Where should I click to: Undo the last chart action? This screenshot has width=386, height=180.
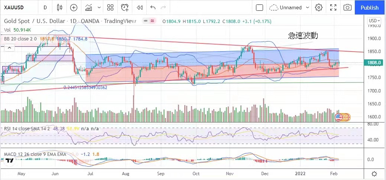(153, 7)
